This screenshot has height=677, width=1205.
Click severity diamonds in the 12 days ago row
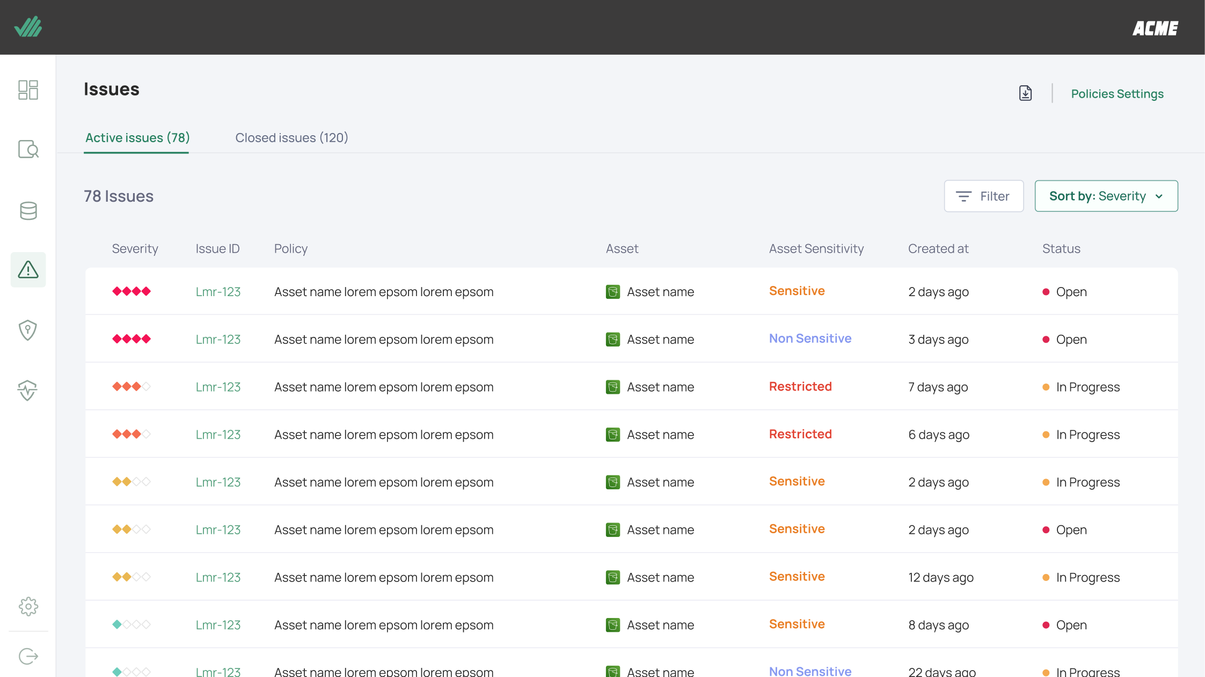(x=132, y=577)
